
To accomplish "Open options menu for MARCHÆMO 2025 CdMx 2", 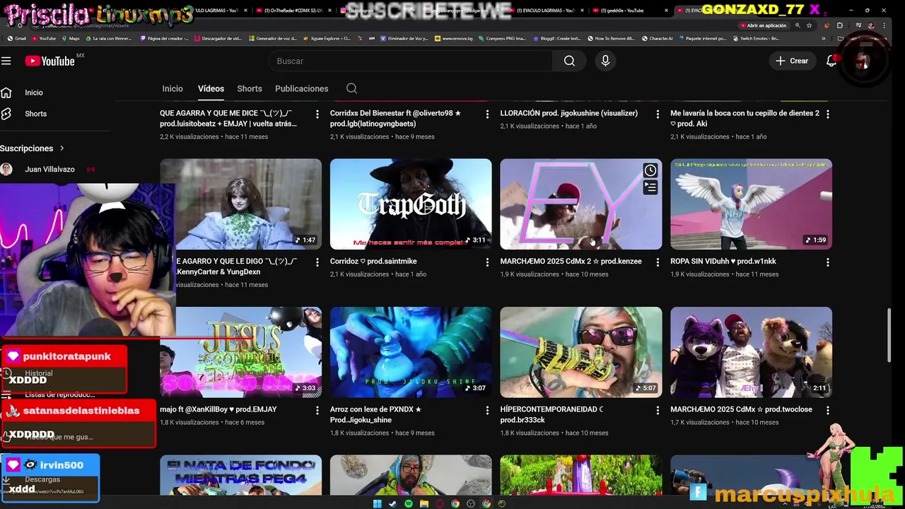I will (658, 262).
